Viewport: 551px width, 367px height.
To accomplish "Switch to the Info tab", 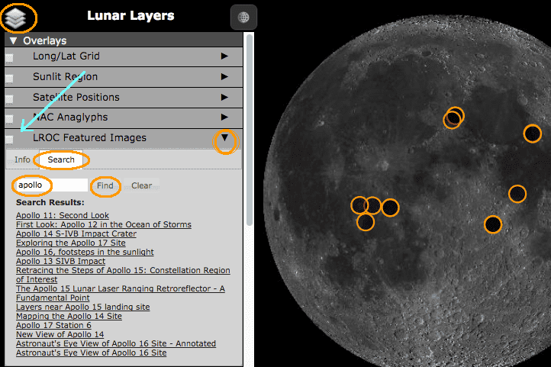I will click(x=22, y=159).
